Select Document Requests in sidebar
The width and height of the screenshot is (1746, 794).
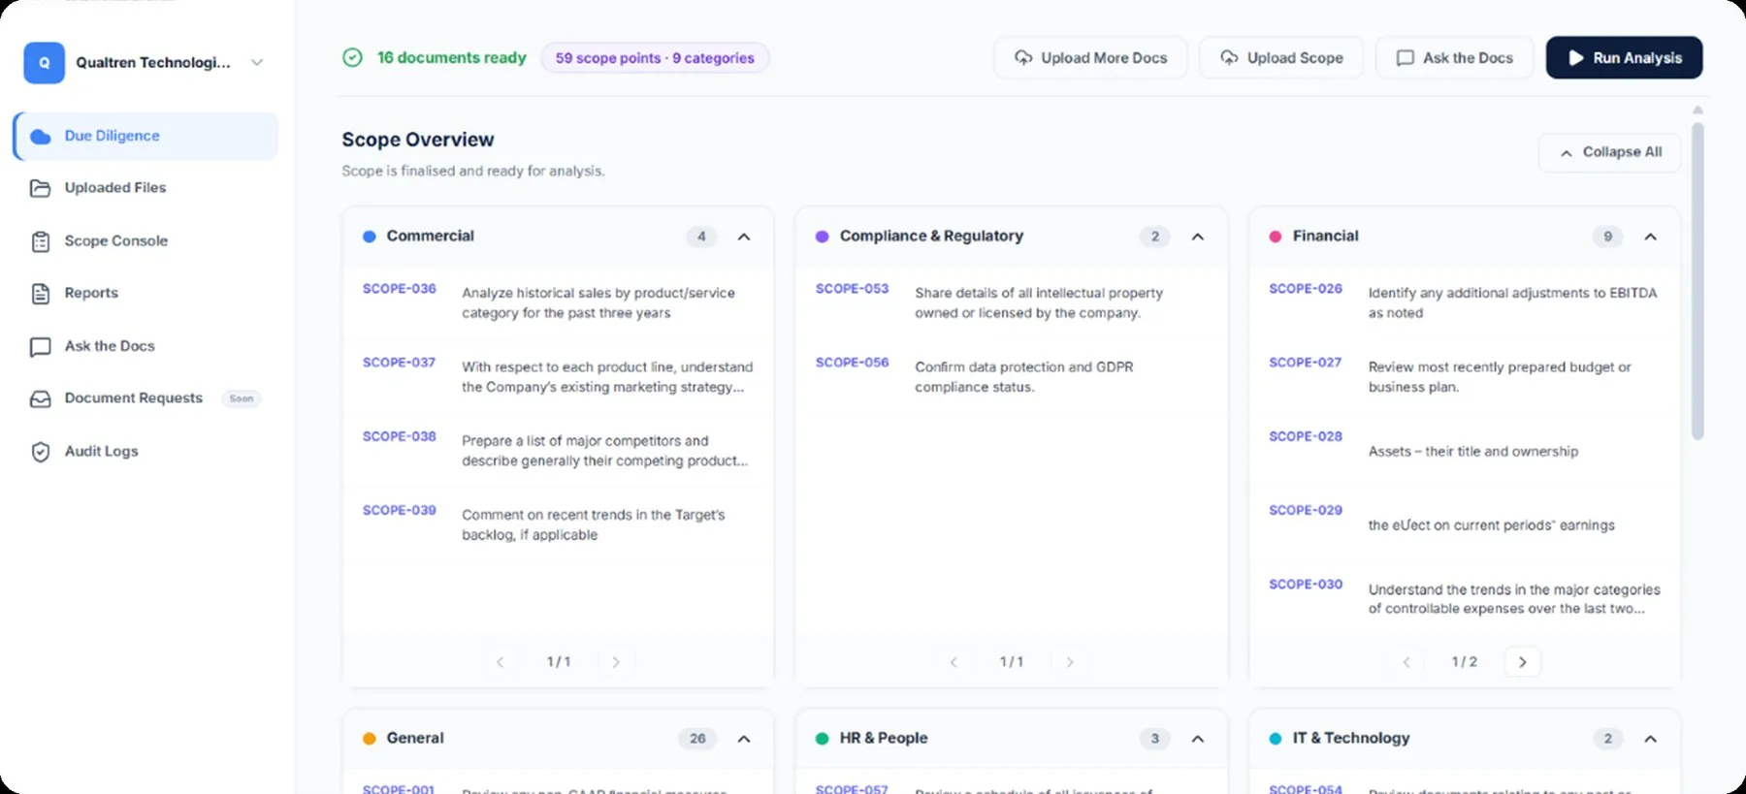pos(134,398)
